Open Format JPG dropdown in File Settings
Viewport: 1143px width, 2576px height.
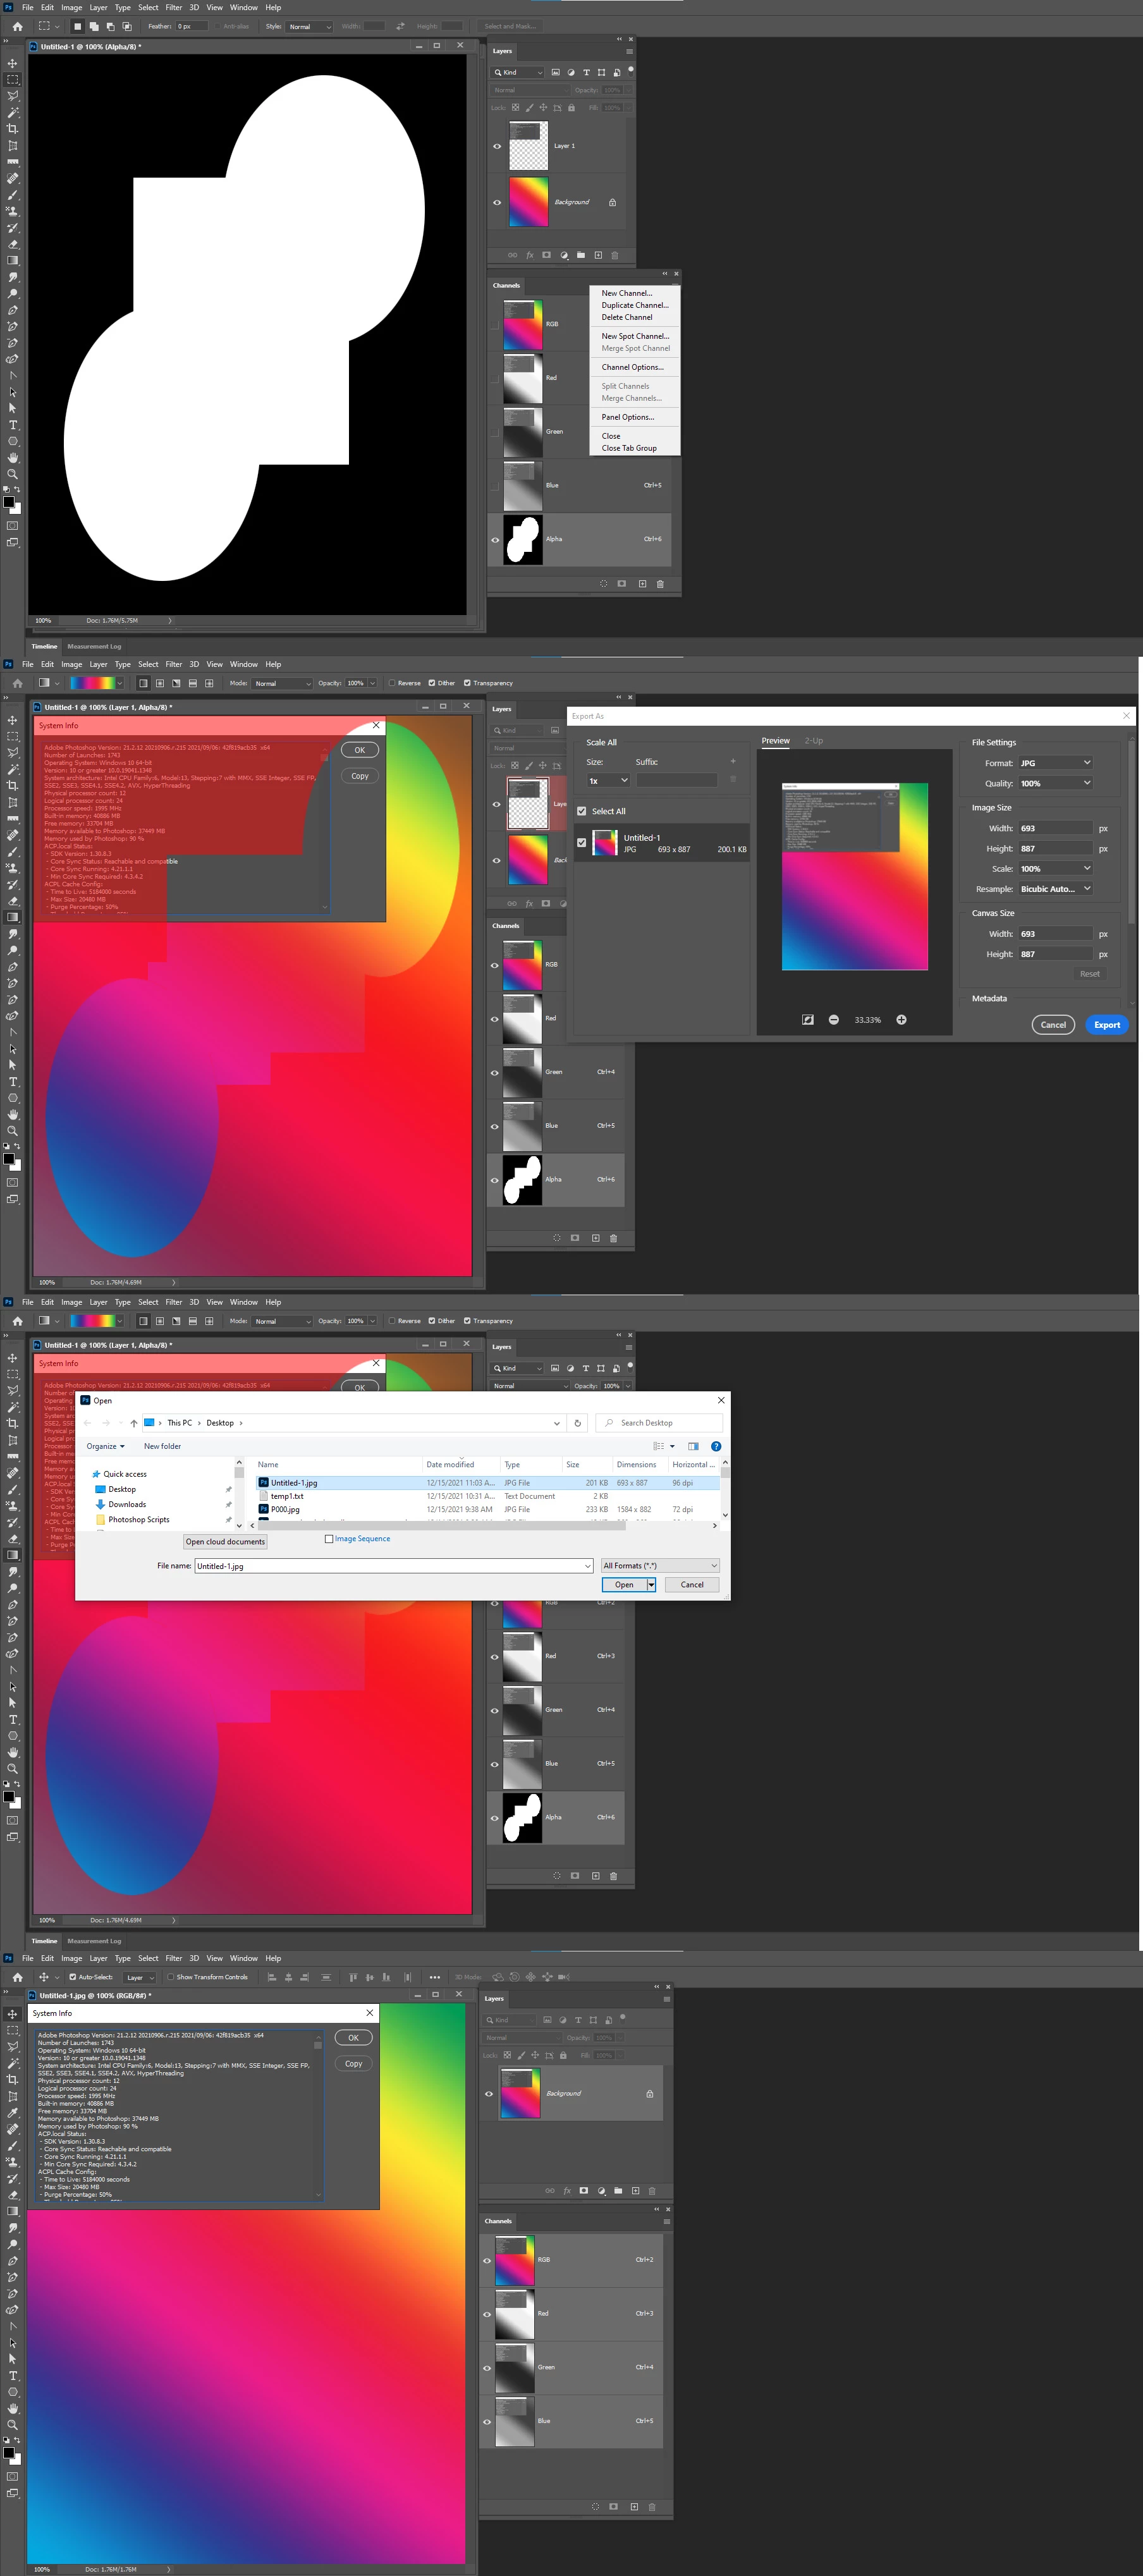(1055, 762)
